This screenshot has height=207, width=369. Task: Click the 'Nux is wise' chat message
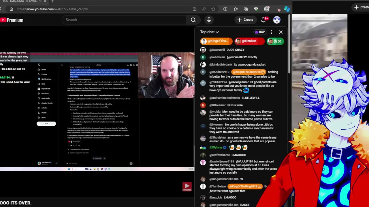tap(235, 105)
